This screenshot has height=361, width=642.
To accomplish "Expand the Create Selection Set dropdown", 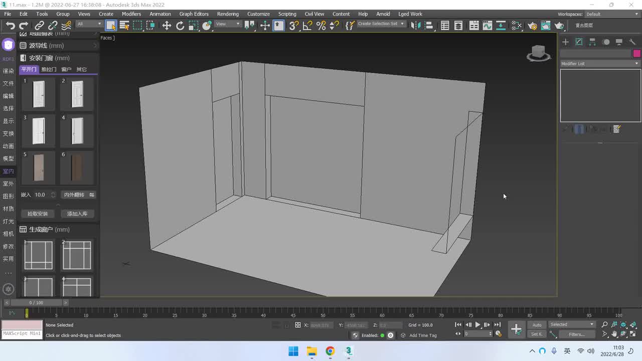I will [402, 24].
